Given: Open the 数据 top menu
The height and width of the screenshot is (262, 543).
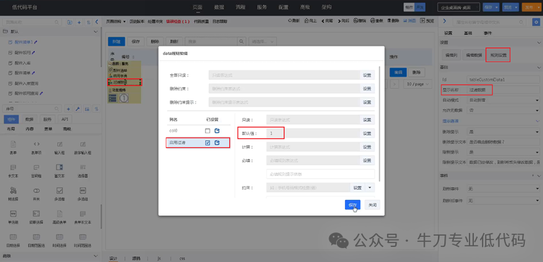Looking at the screenshot, I should (219, 7).
